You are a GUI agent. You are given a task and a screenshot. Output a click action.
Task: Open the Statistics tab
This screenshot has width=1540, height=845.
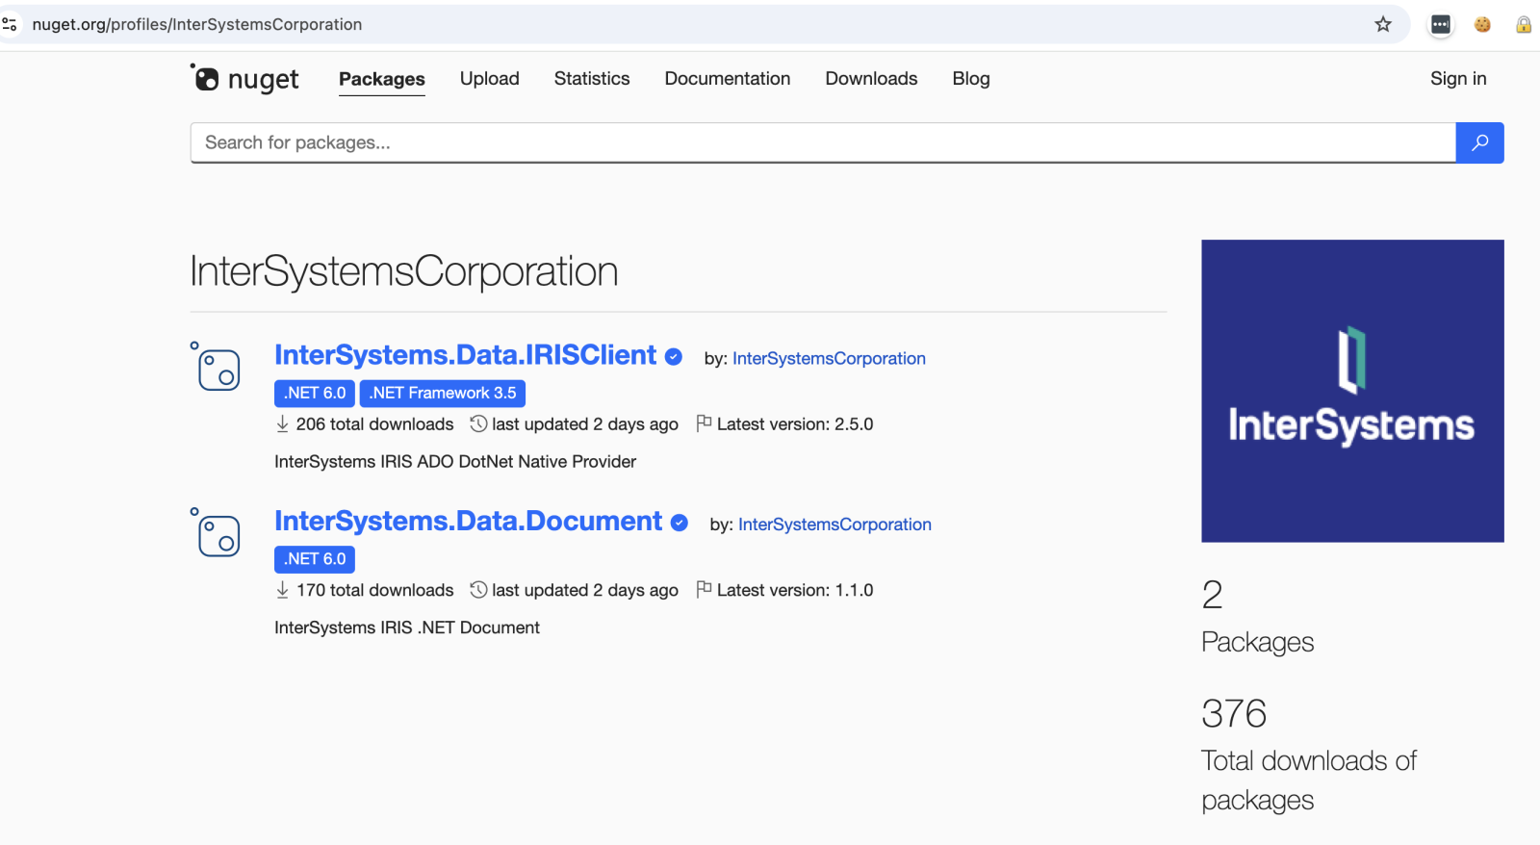click(592, 79)
